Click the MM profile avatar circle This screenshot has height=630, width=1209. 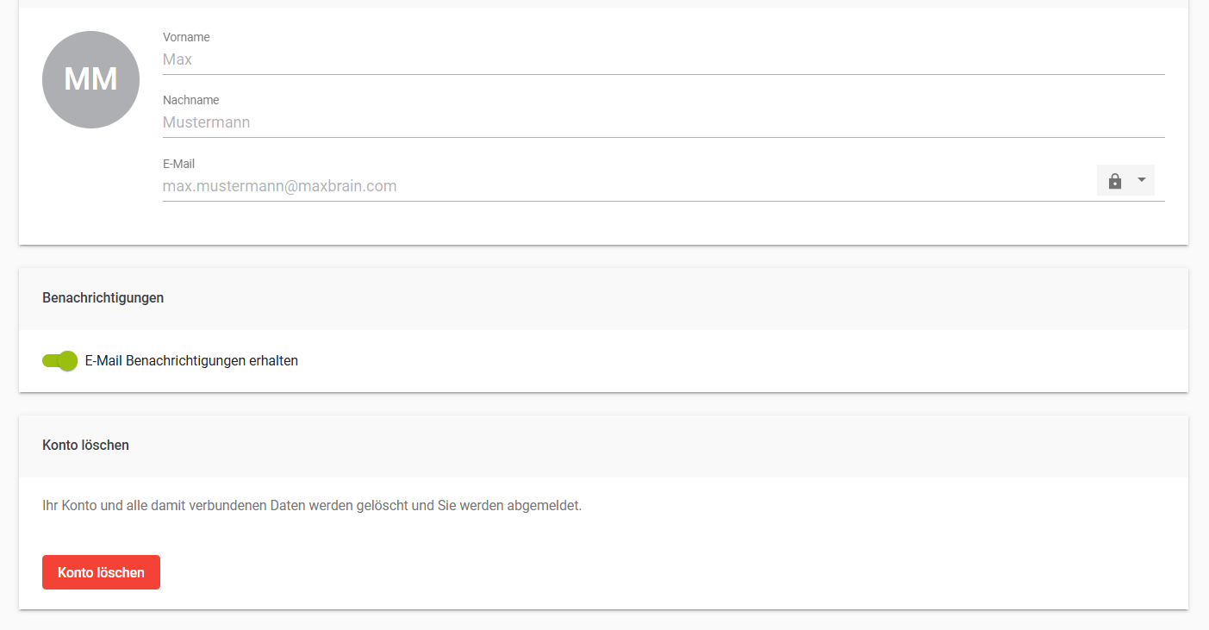(90, 79)
